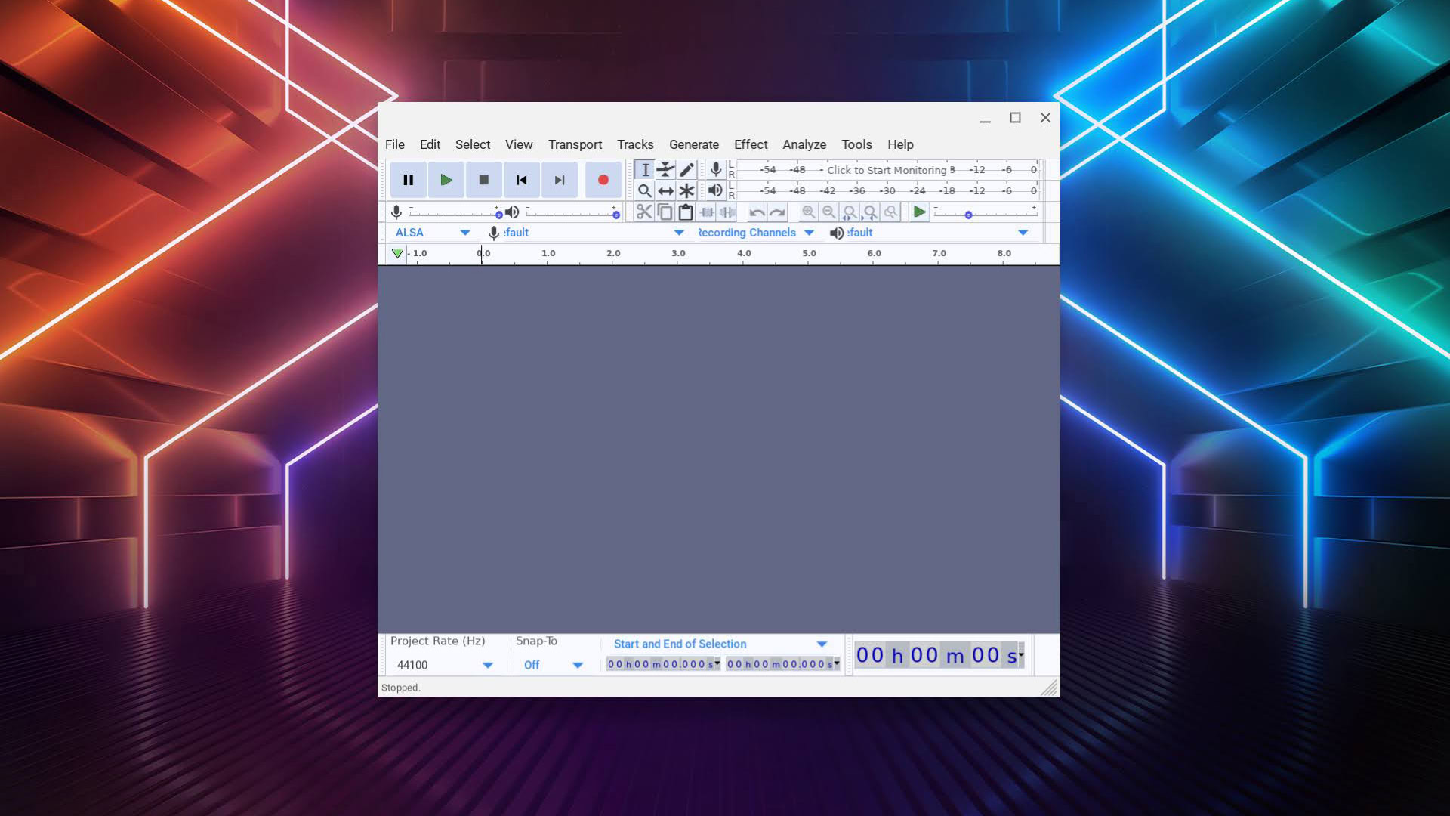Expand the Recording Channels dropdown
This screenshot has width=1450, height=816.
coord(809,233)
